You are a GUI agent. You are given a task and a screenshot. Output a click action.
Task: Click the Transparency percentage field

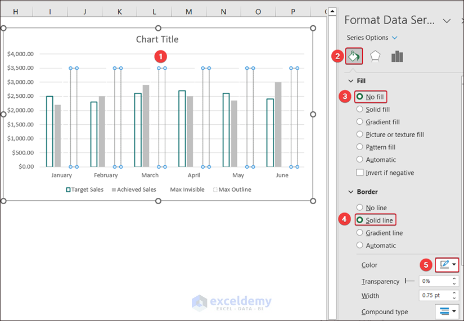435,281
